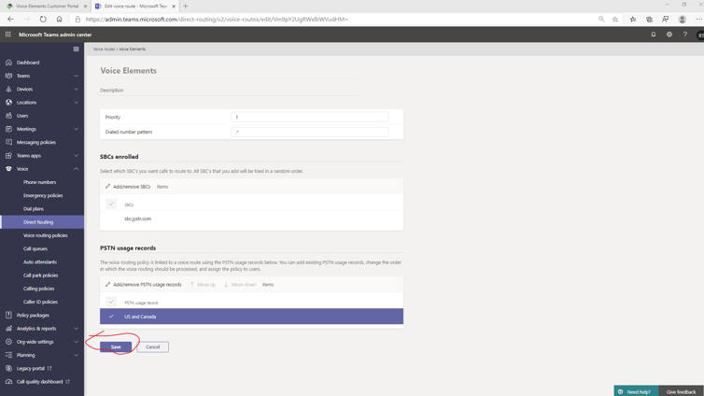Viewport: 704px width, 396px height.
Task: Click the Planning list icon
Action: 8,355
